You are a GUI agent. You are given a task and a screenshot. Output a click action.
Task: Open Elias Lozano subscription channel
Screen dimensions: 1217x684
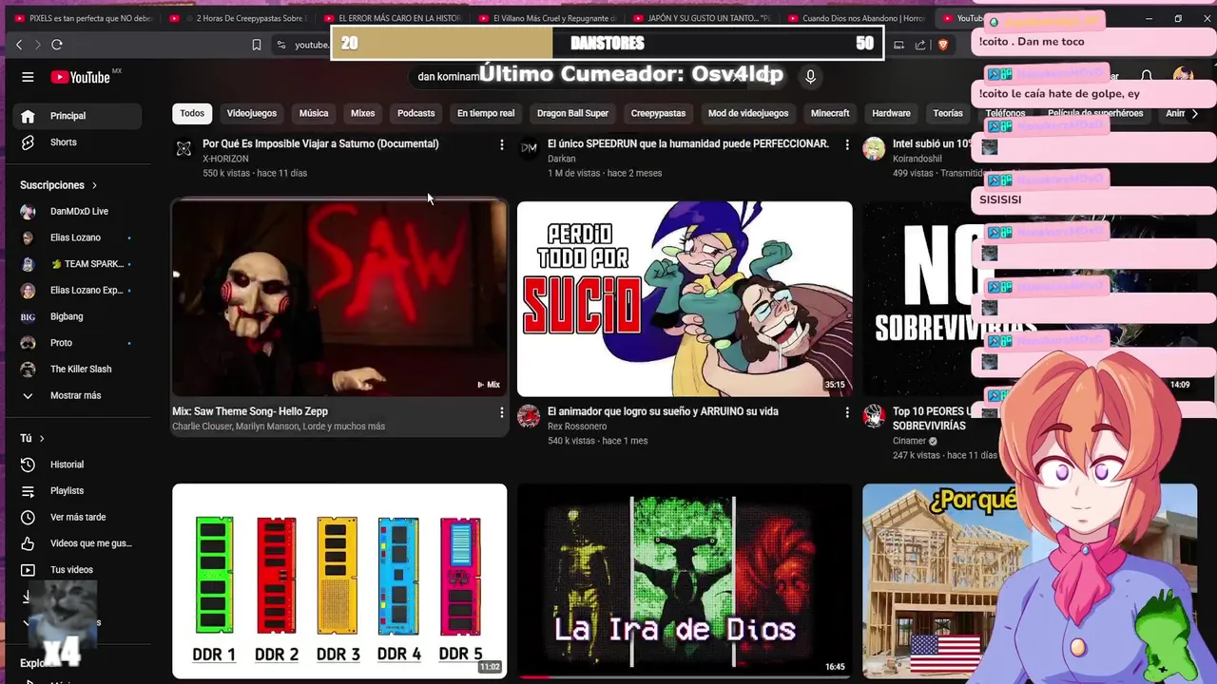(x=78, y=237)
